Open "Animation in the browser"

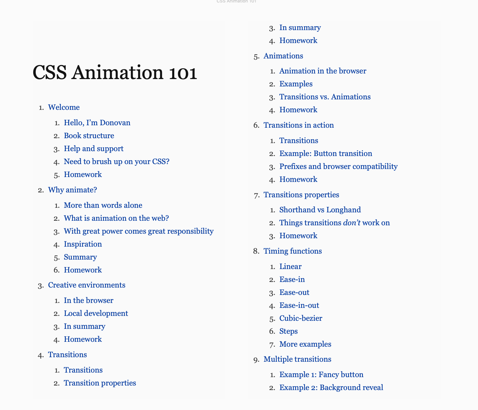[x=323, y=71]
